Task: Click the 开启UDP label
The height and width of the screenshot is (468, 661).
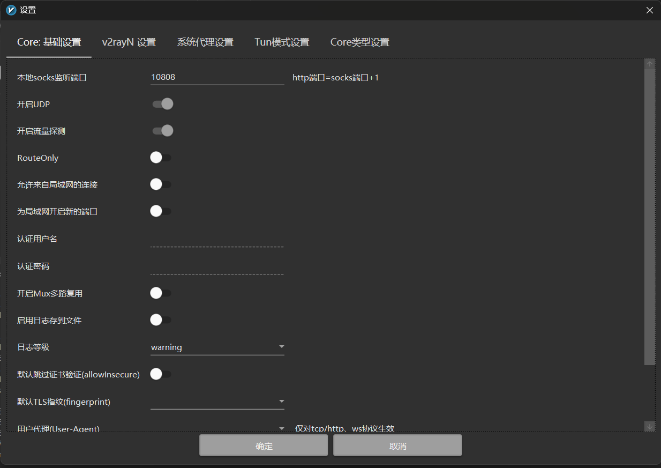Action: point(34,105)
